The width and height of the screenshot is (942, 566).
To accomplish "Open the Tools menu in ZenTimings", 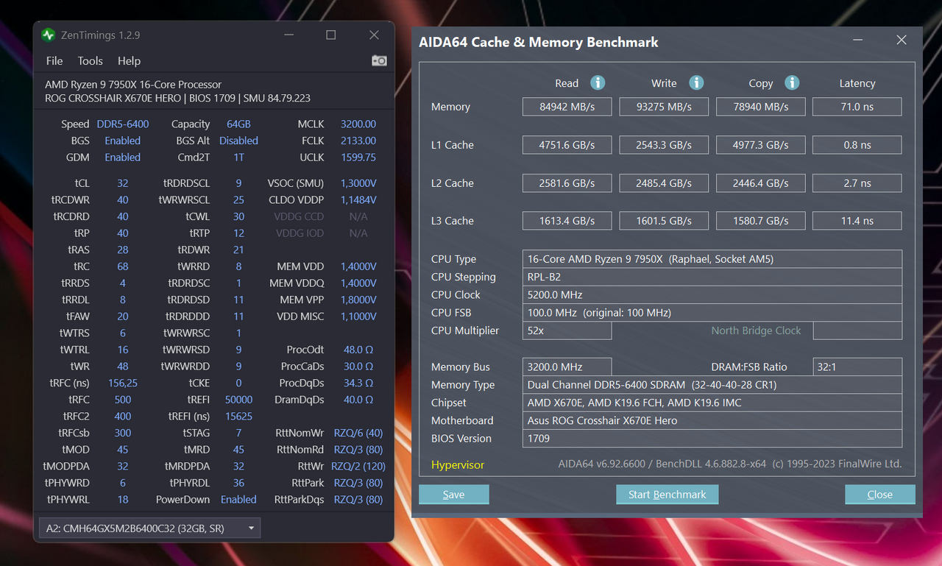I will [x=91, y=61].
